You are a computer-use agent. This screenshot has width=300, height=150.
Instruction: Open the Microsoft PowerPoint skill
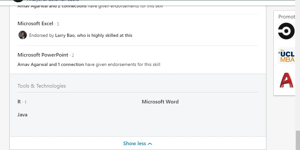point(43,55)
